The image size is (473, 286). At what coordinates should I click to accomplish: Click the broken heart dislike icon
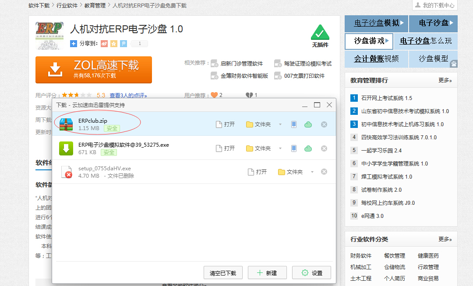click(249, 95)
